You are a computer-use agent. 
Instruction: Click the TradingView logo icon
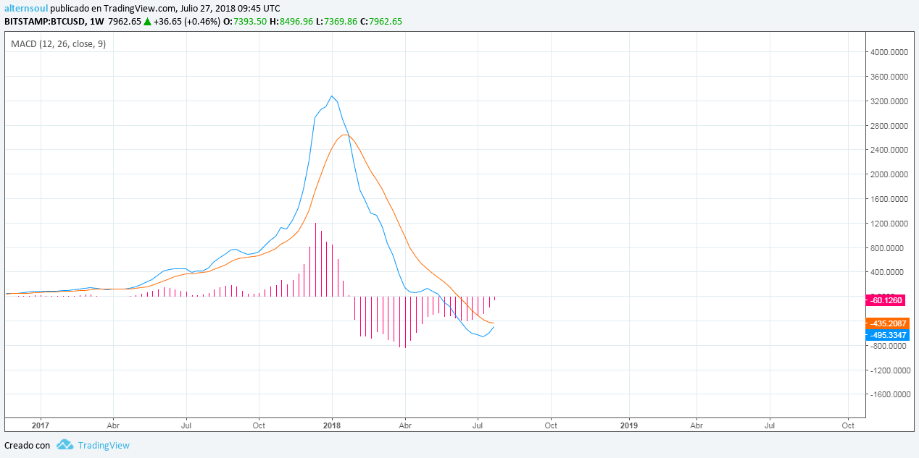click(65, 445)
